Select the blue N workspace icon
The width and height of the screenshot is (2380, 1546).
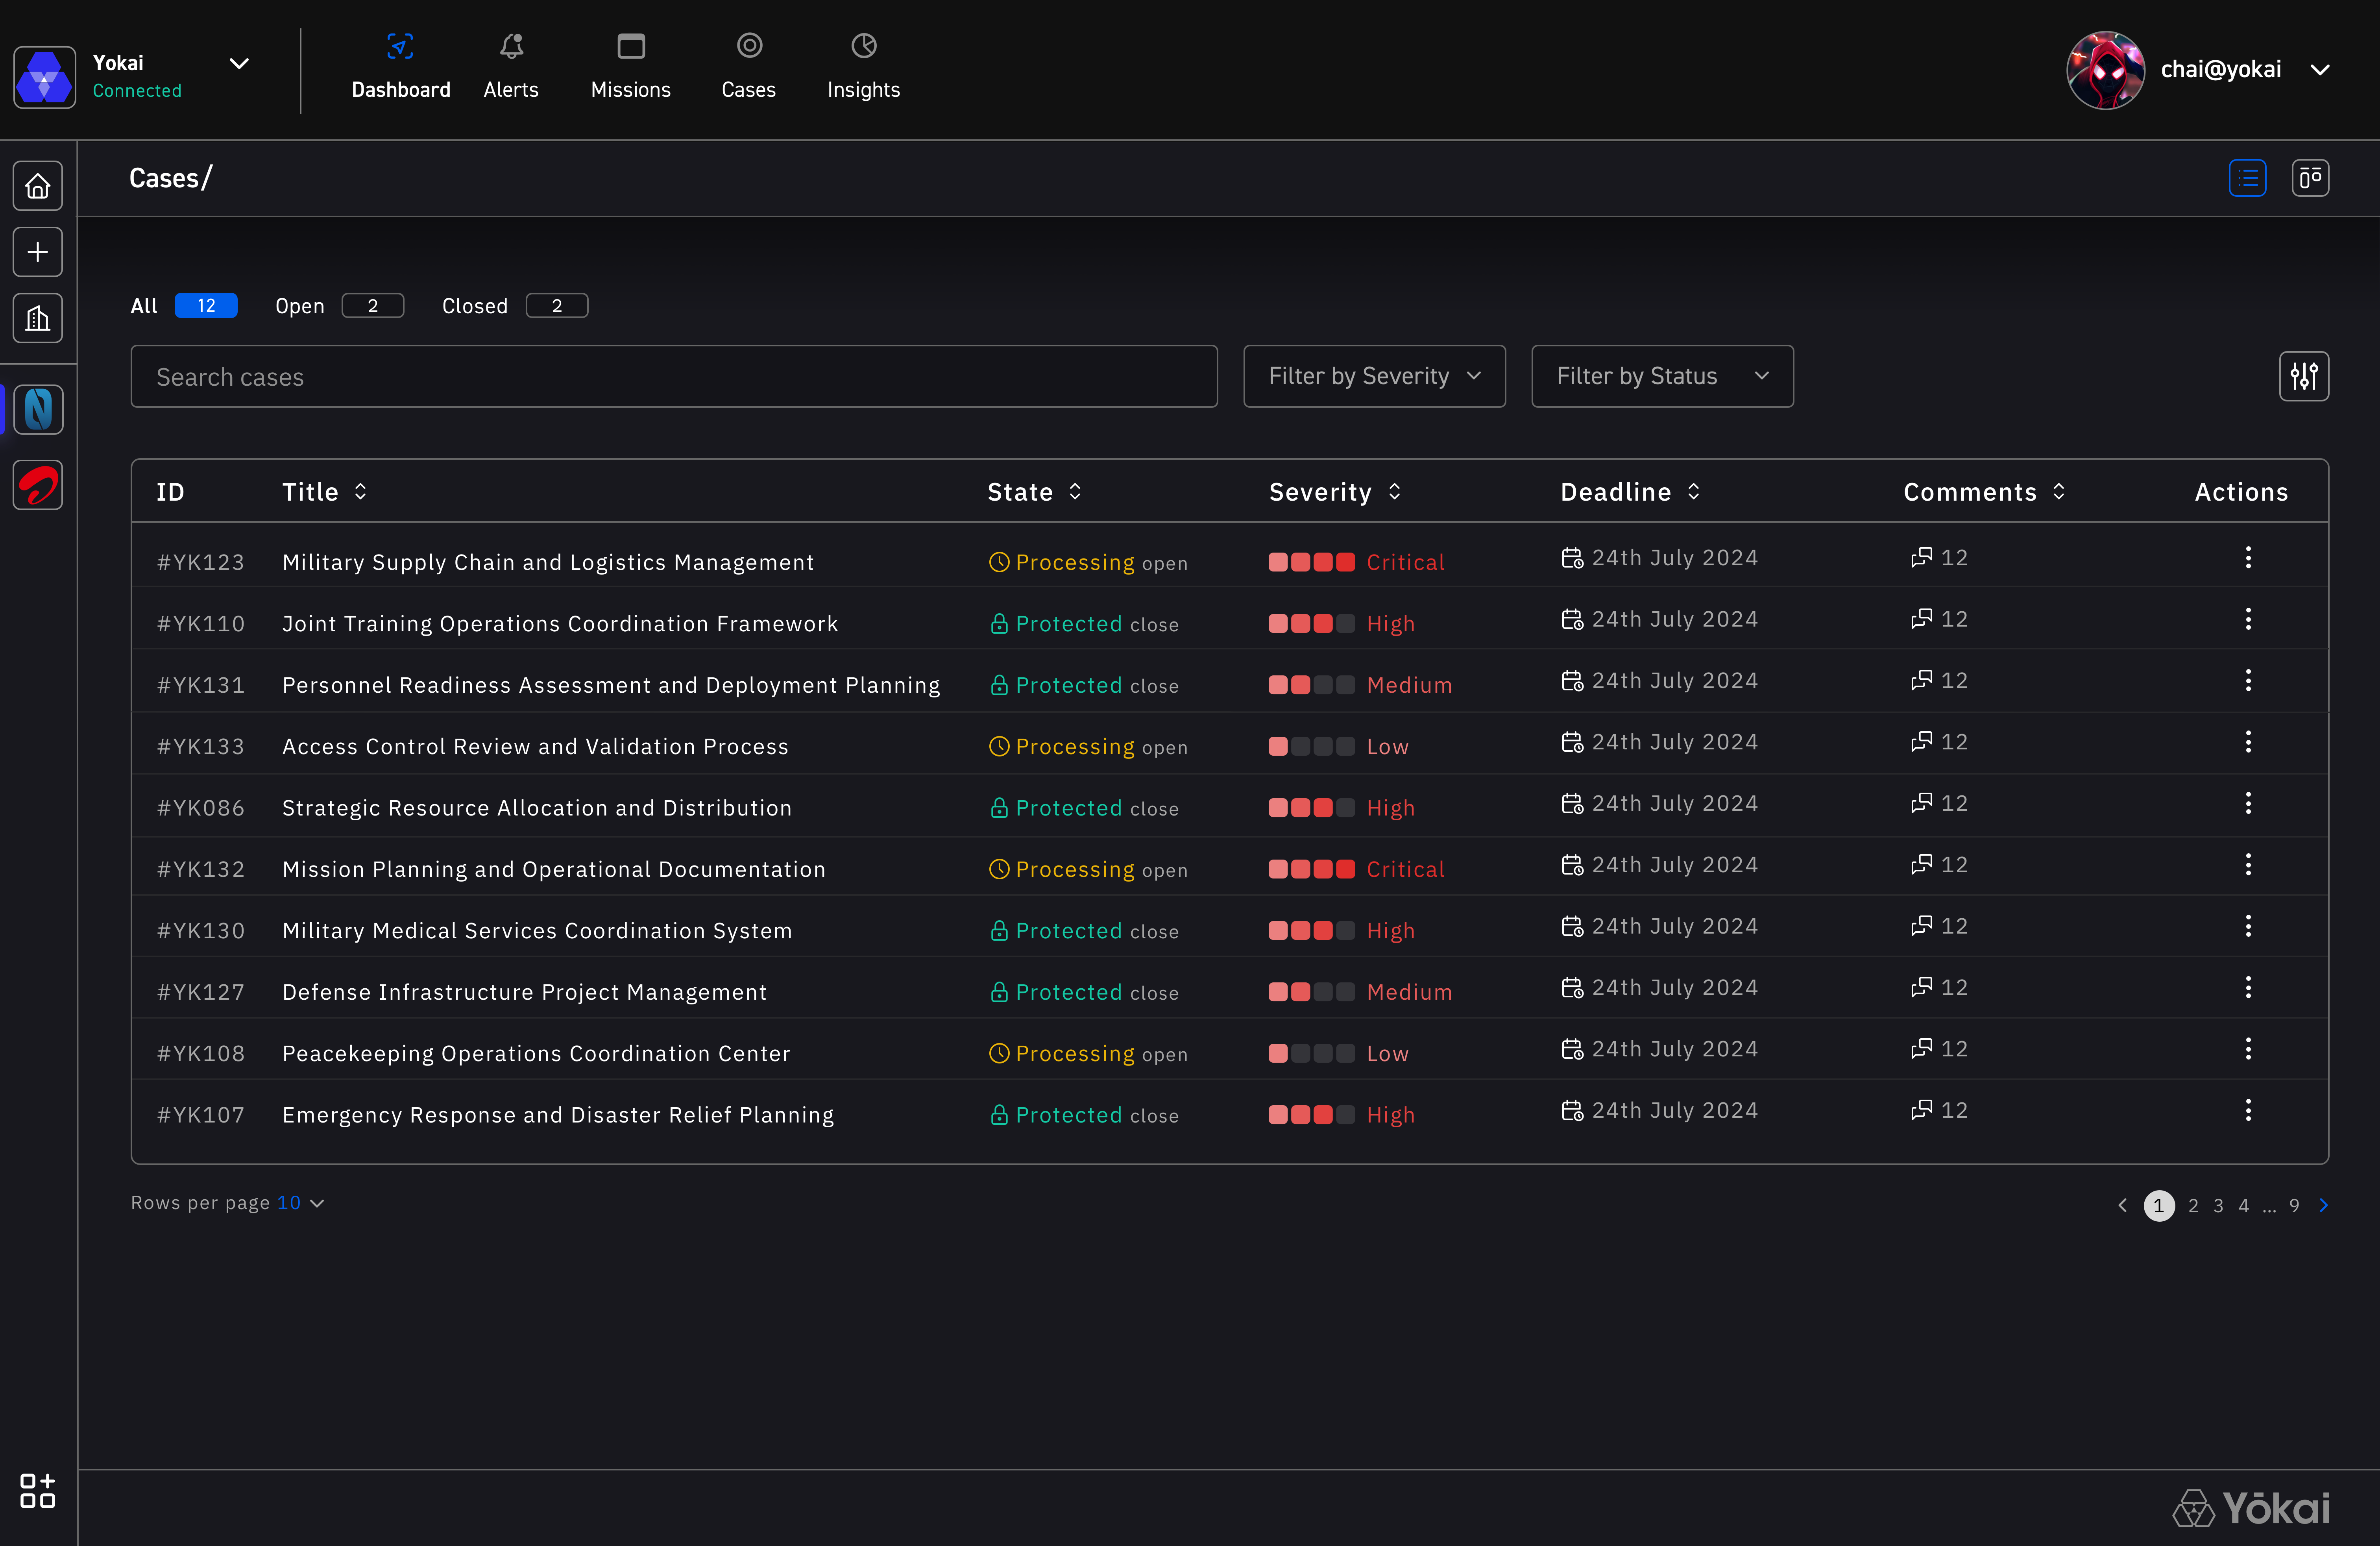[38, 410]
